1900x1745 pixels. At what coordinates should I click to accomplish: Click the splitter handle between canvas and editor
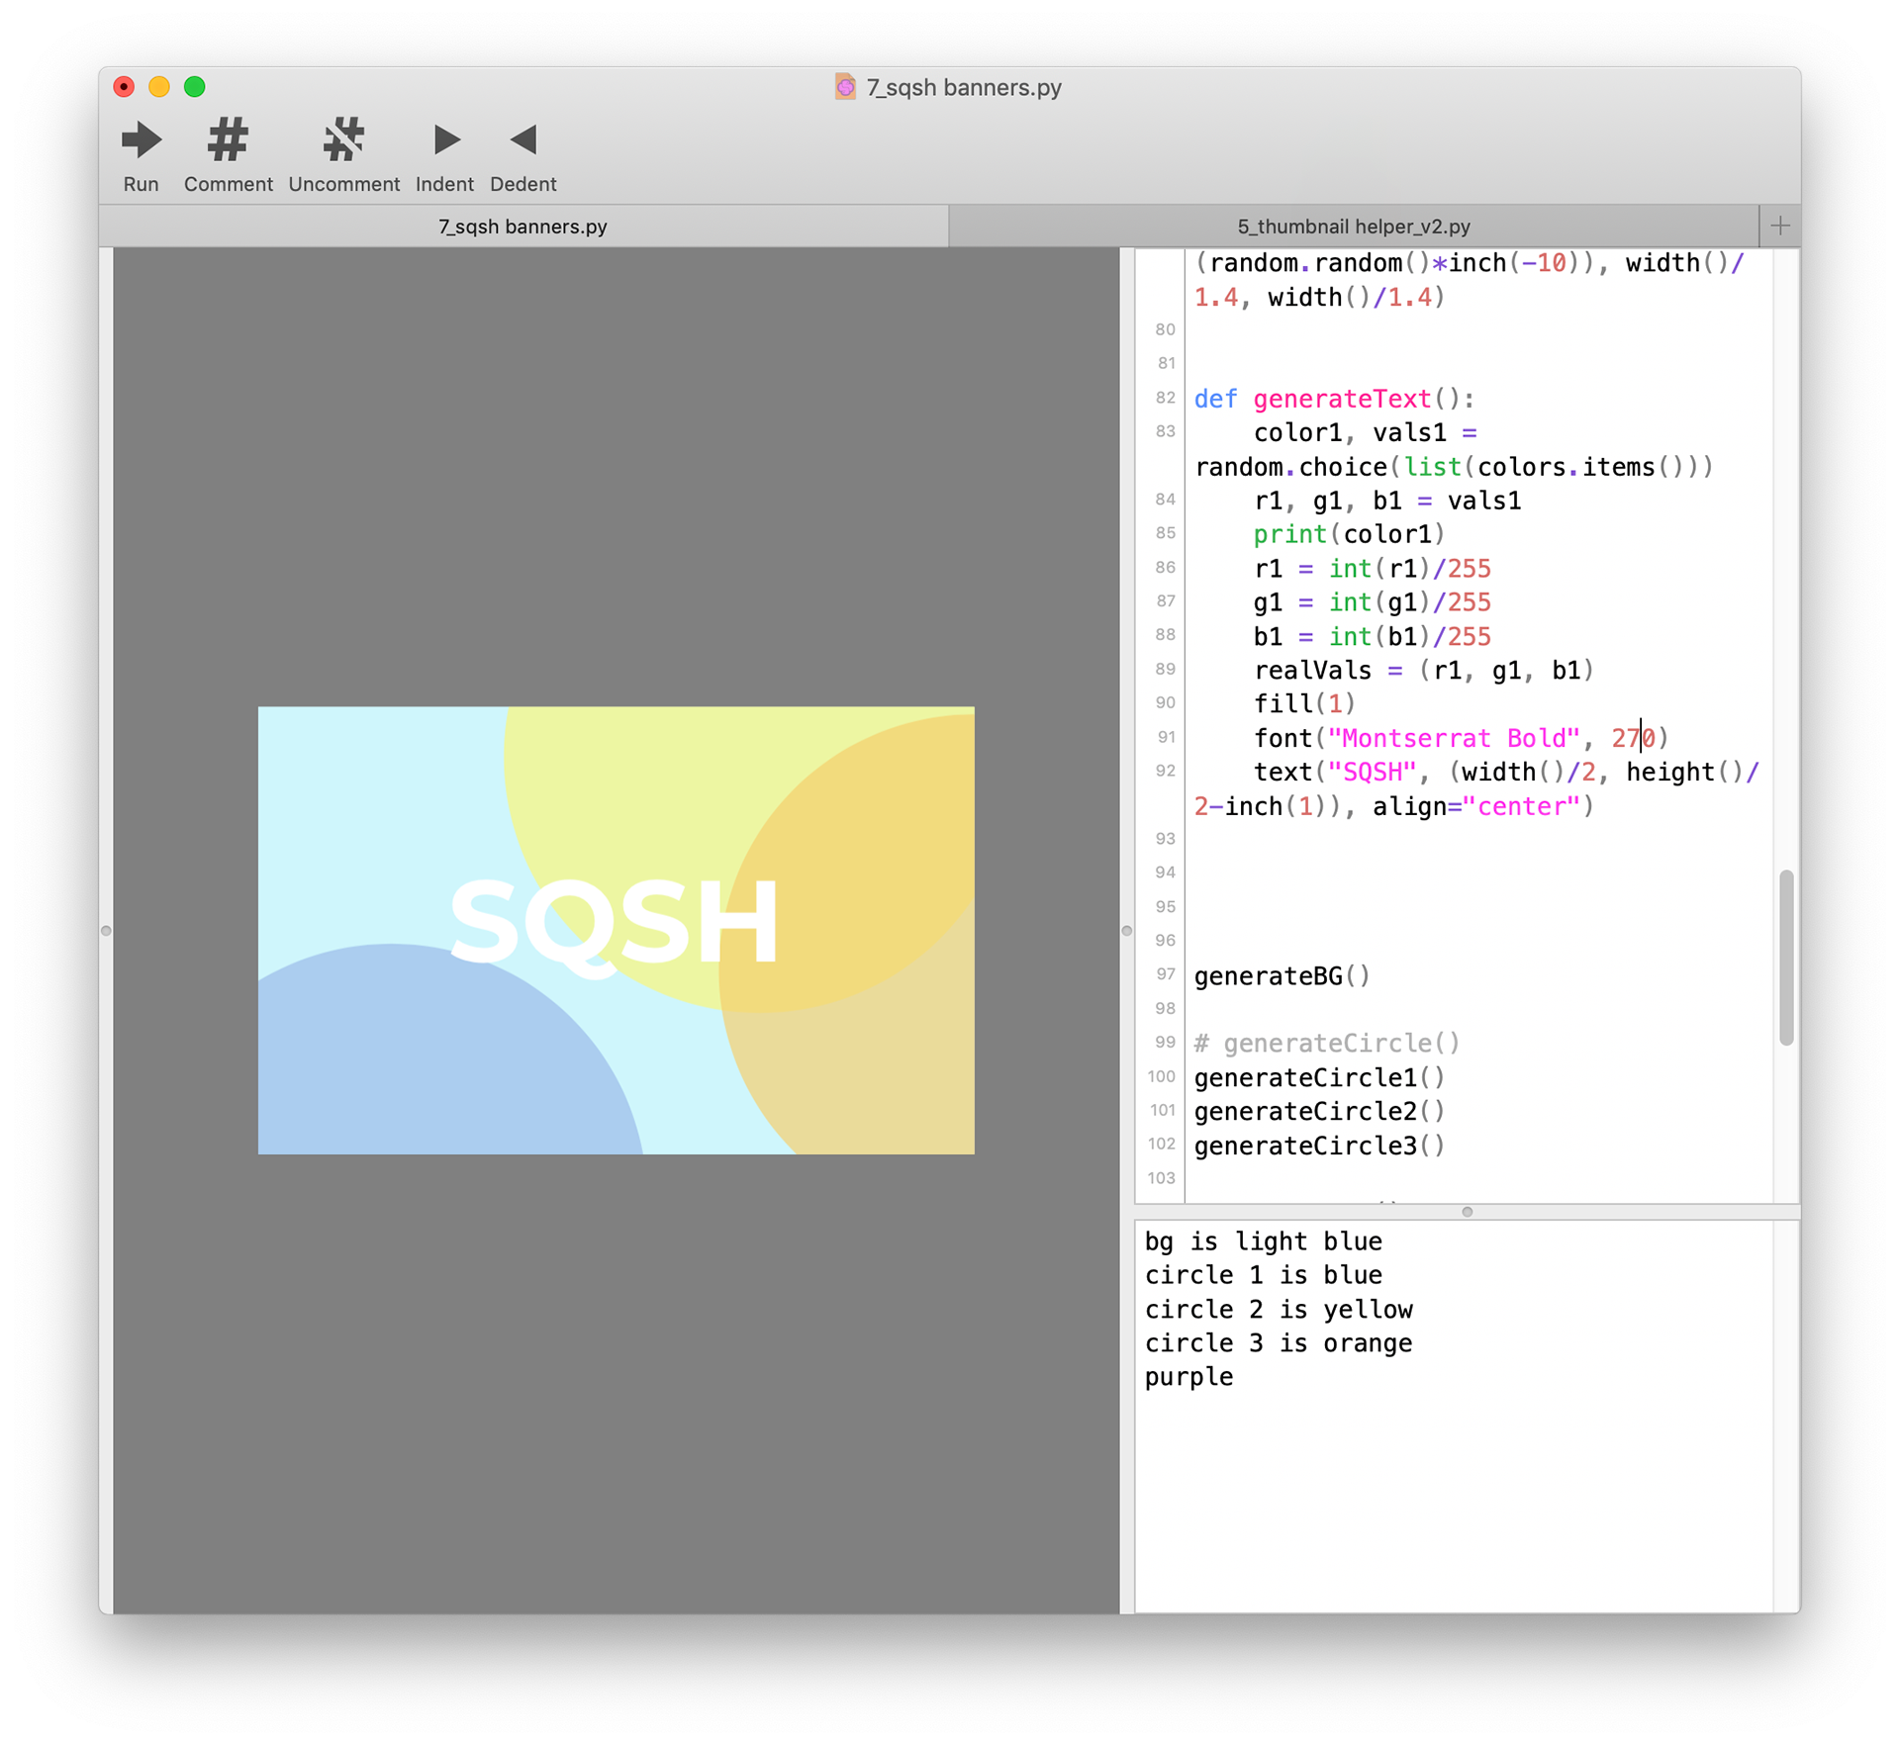[x=1126, y=931]
